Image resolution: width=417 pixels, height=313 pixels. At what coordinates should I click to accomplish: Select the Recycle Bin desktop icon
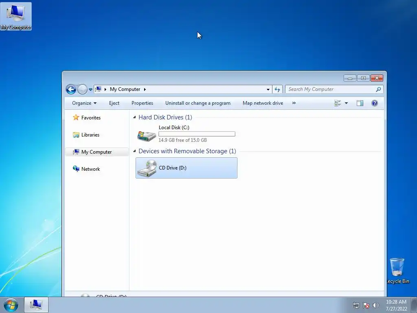pos(398,271)
